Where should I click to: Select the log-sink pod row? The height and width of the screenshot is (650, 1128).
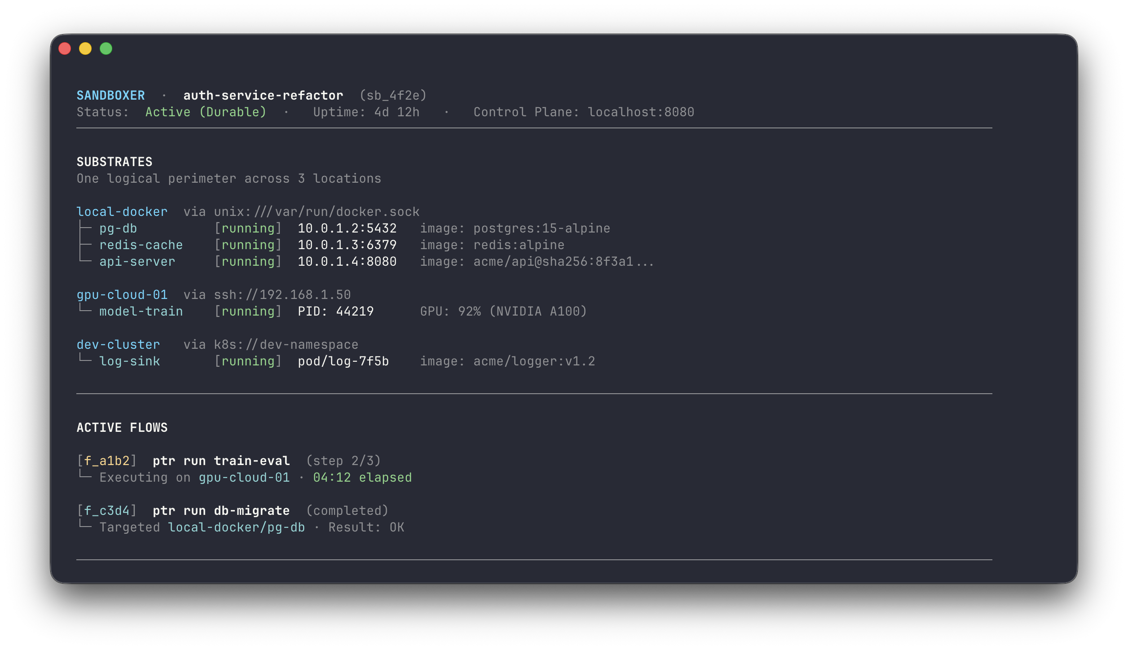(x=336, y=361)
